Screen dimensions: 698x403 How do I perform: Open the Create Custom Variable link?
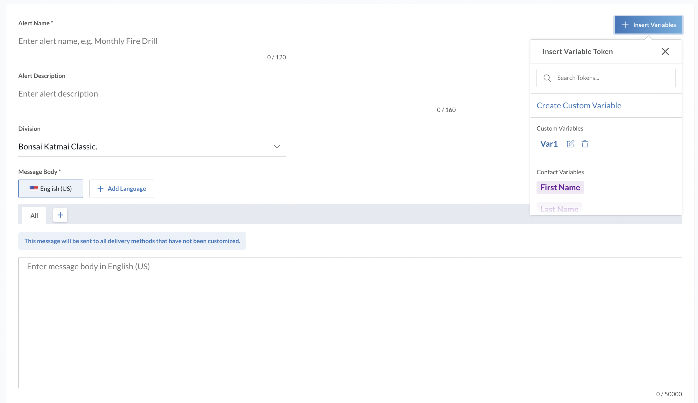(x=579, y=106)
